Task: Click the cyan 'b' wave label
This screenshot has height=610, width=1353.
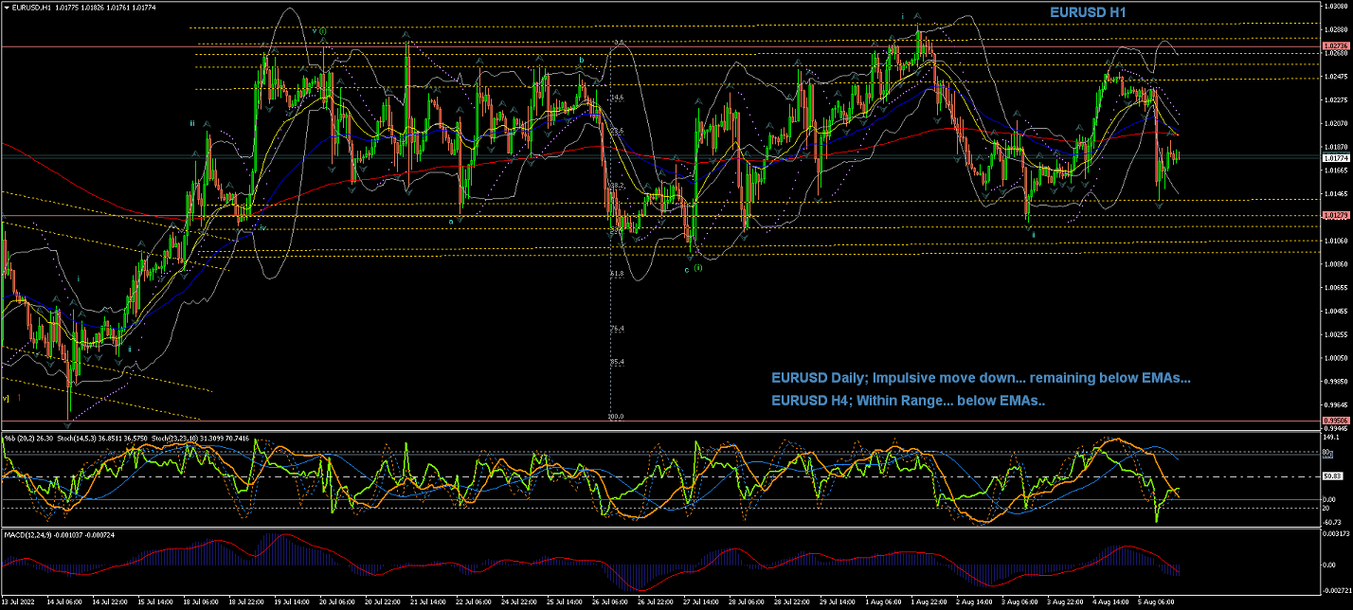Action: point(582,60)
